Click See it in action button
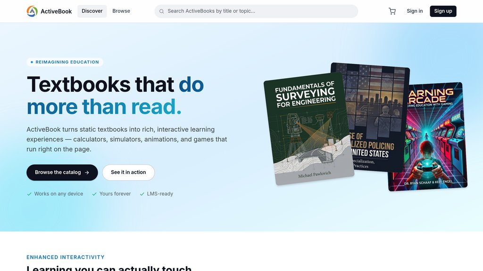This screenshot has width=483, height=271. point(128,172)
